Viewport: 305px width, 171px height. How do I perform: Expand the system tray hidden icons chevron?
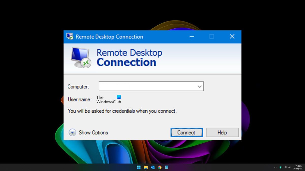coord(275,167)
